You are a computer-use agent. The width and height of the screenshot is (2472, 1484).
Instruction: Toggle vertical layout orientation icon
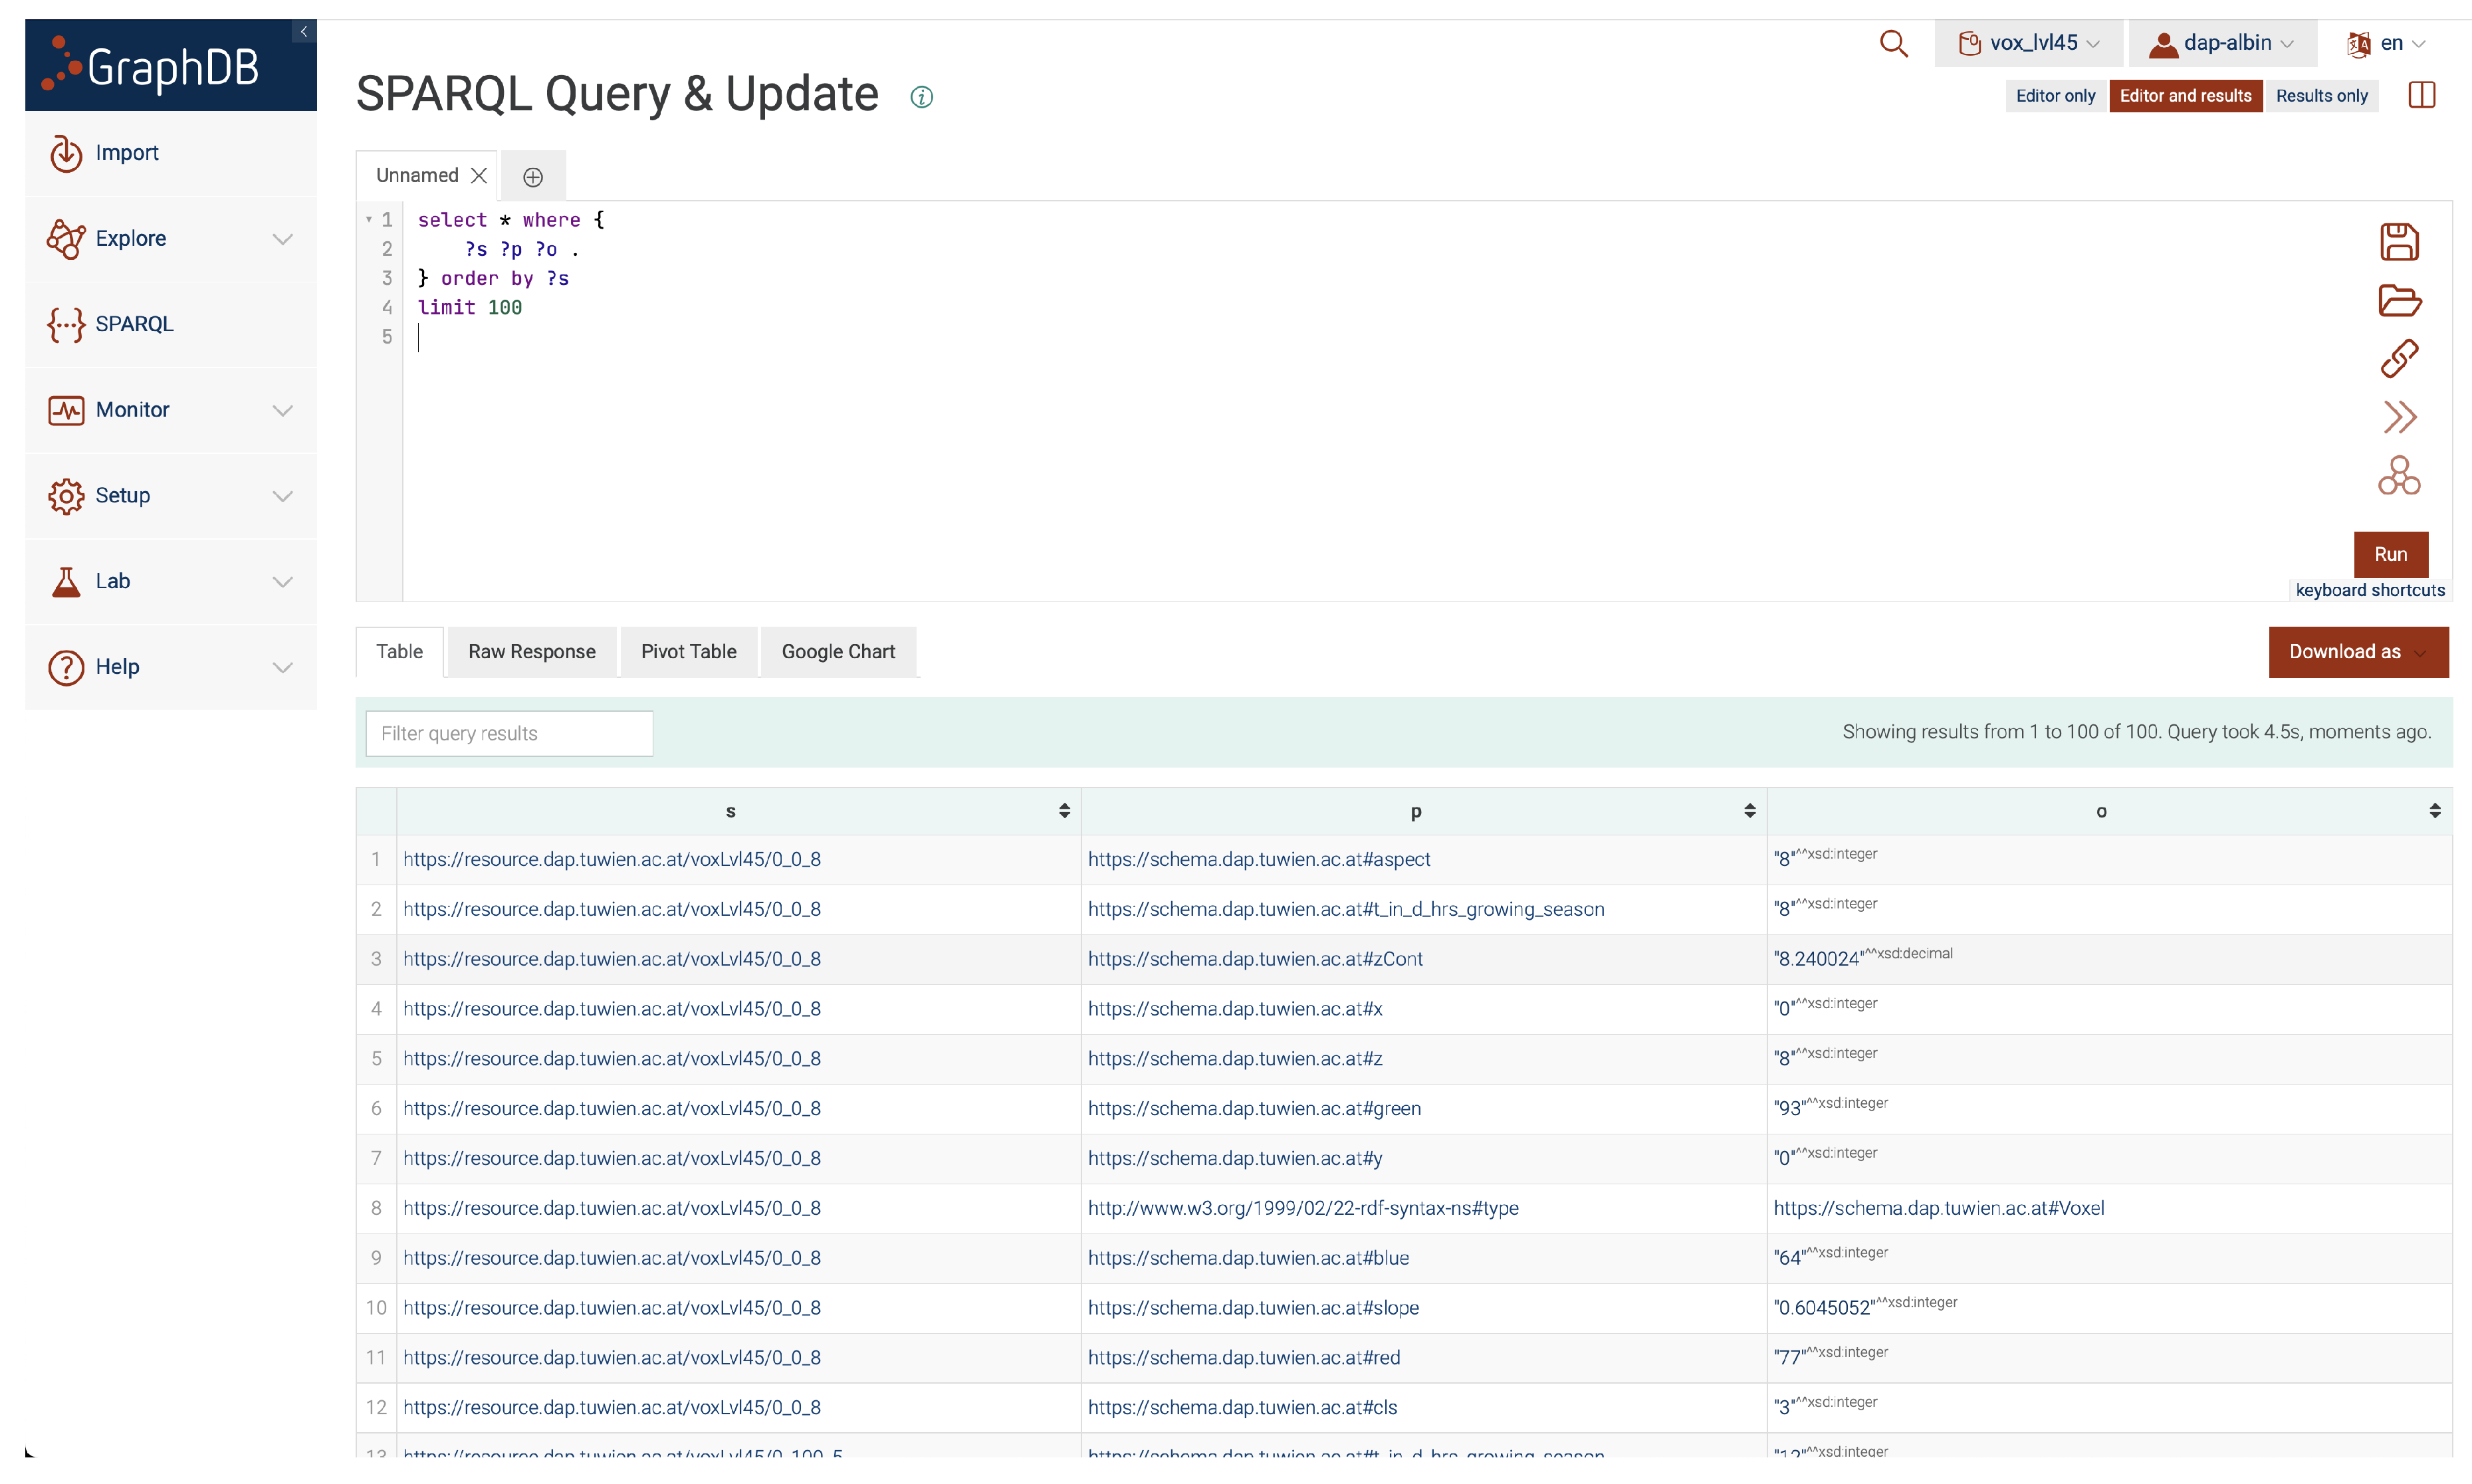(2421, 96)
